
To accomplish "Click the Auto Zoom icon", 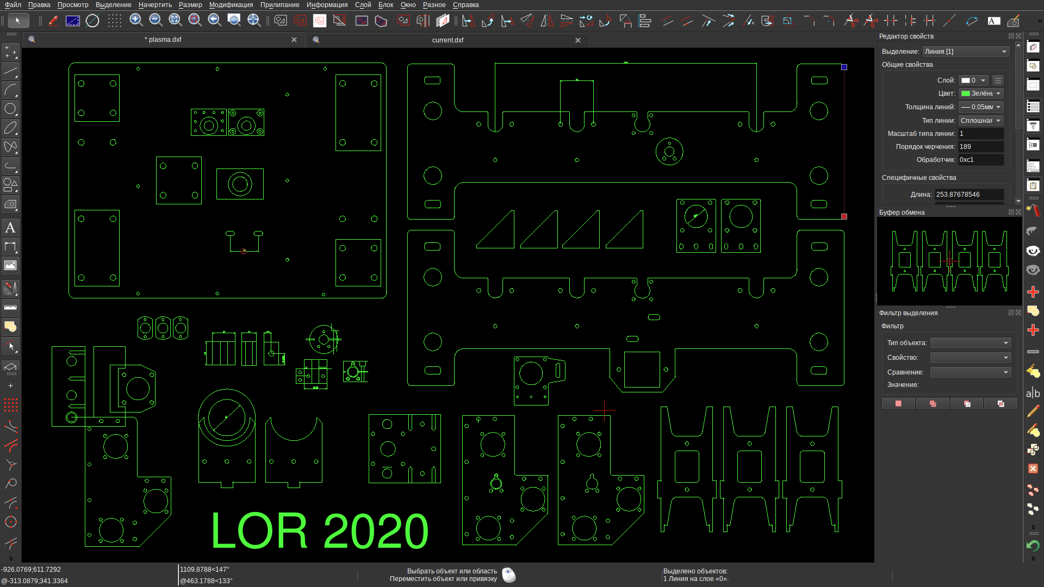I will [x=175, y=21].
